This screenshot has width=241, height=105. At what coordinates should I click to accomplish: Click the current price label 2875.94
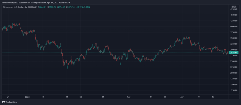pyautogui.click(x=234, y=53)
